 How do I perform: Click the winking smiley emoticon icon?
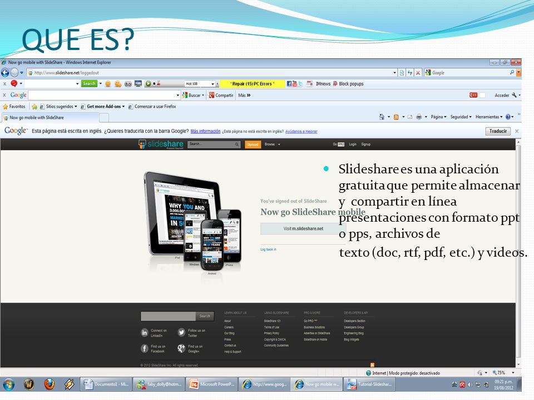118,84
